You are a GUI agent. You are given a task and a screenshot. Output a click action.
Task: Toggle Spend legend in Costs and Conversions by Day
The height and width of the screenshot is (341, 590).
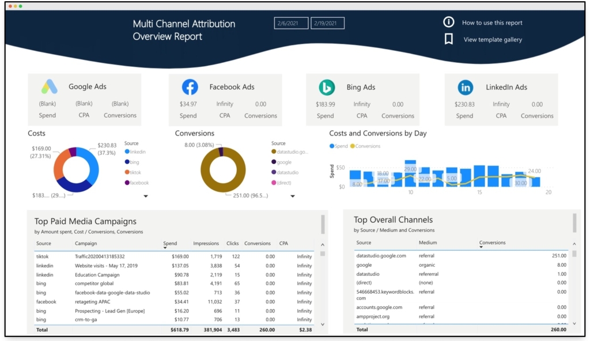click(x=339, y=146)
